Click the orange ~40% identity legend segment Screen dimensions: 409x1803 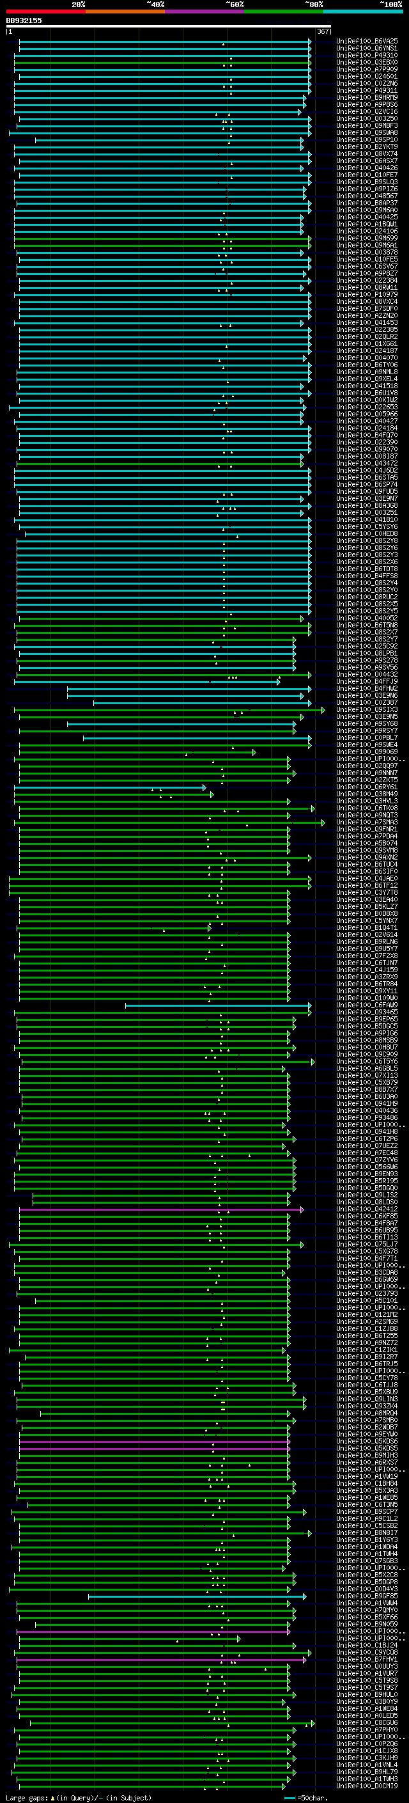pos(125,12)
